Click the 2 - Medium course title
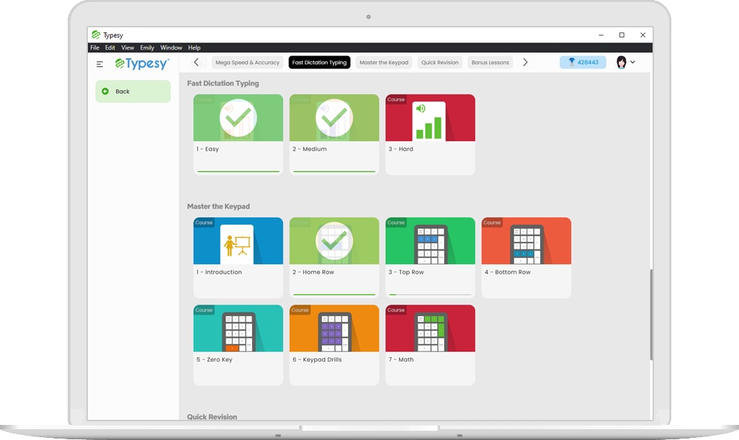Image resolution: width=739 pixels, height=440 pixels. point(310,149)
